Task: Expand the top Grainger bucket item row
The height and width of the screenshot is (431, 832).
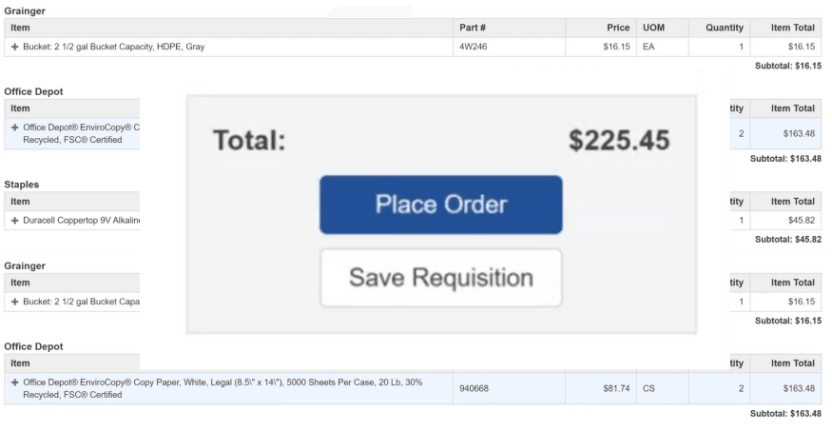Action: 13,47
